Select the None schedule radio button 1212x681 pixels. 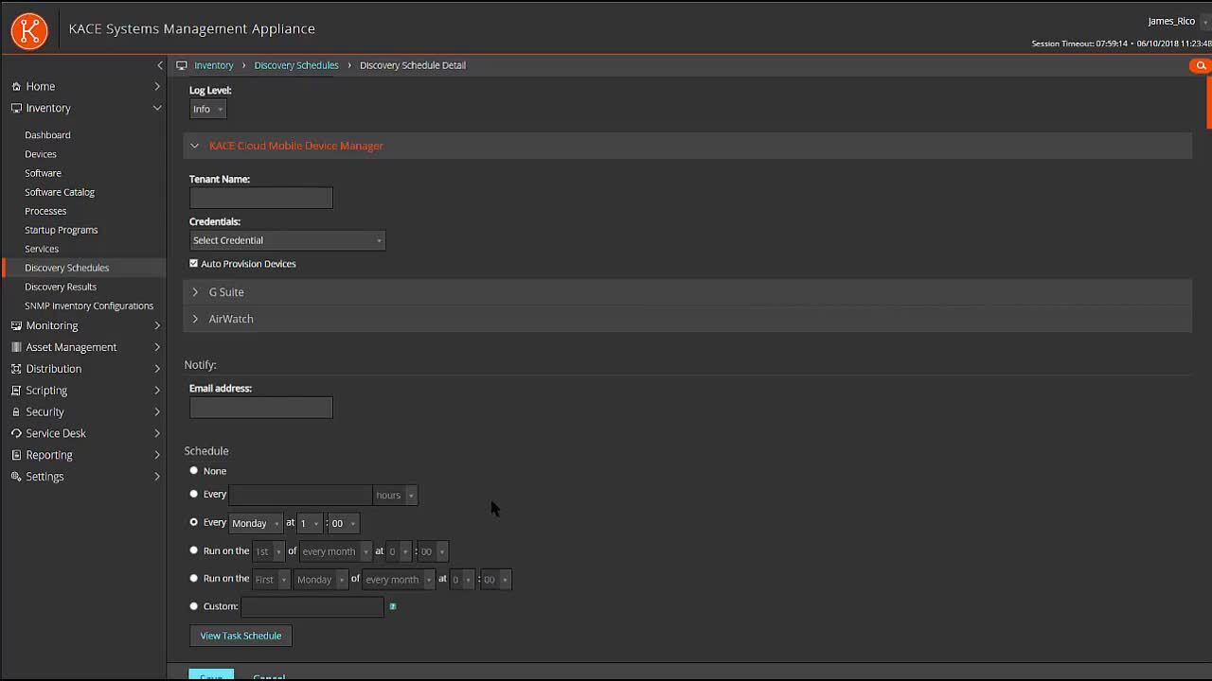194,471
